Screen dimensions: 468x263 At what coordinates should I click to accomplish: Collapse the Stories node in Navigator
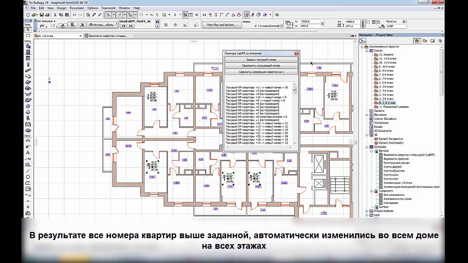click(367, 51)
